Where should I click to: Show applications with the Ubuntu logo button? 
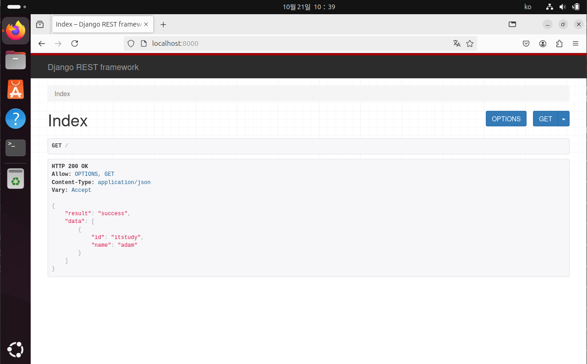pos(16,350)
